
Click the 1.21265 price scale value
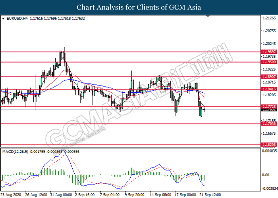pyautogui.click(x=269, y=18)
